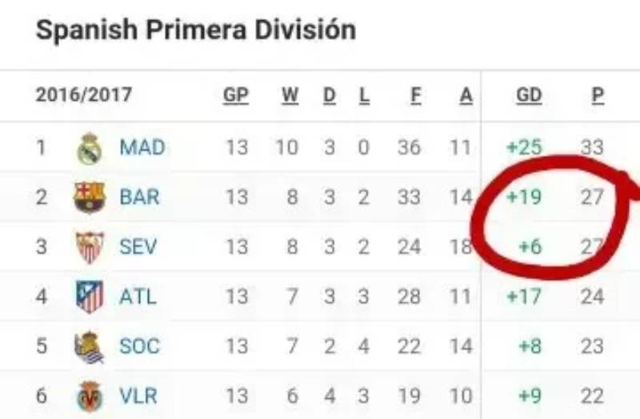Click the Villarreal club crest
This screenshot has height=419, width=640.
(90, 396)
